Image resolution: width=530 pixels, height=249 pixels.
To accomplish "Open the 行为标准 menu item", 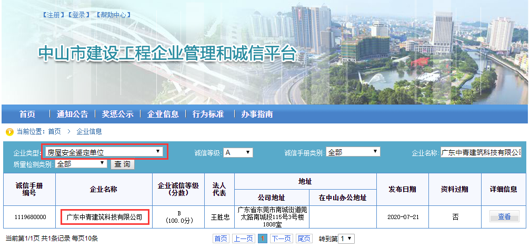I will point(208,114).
